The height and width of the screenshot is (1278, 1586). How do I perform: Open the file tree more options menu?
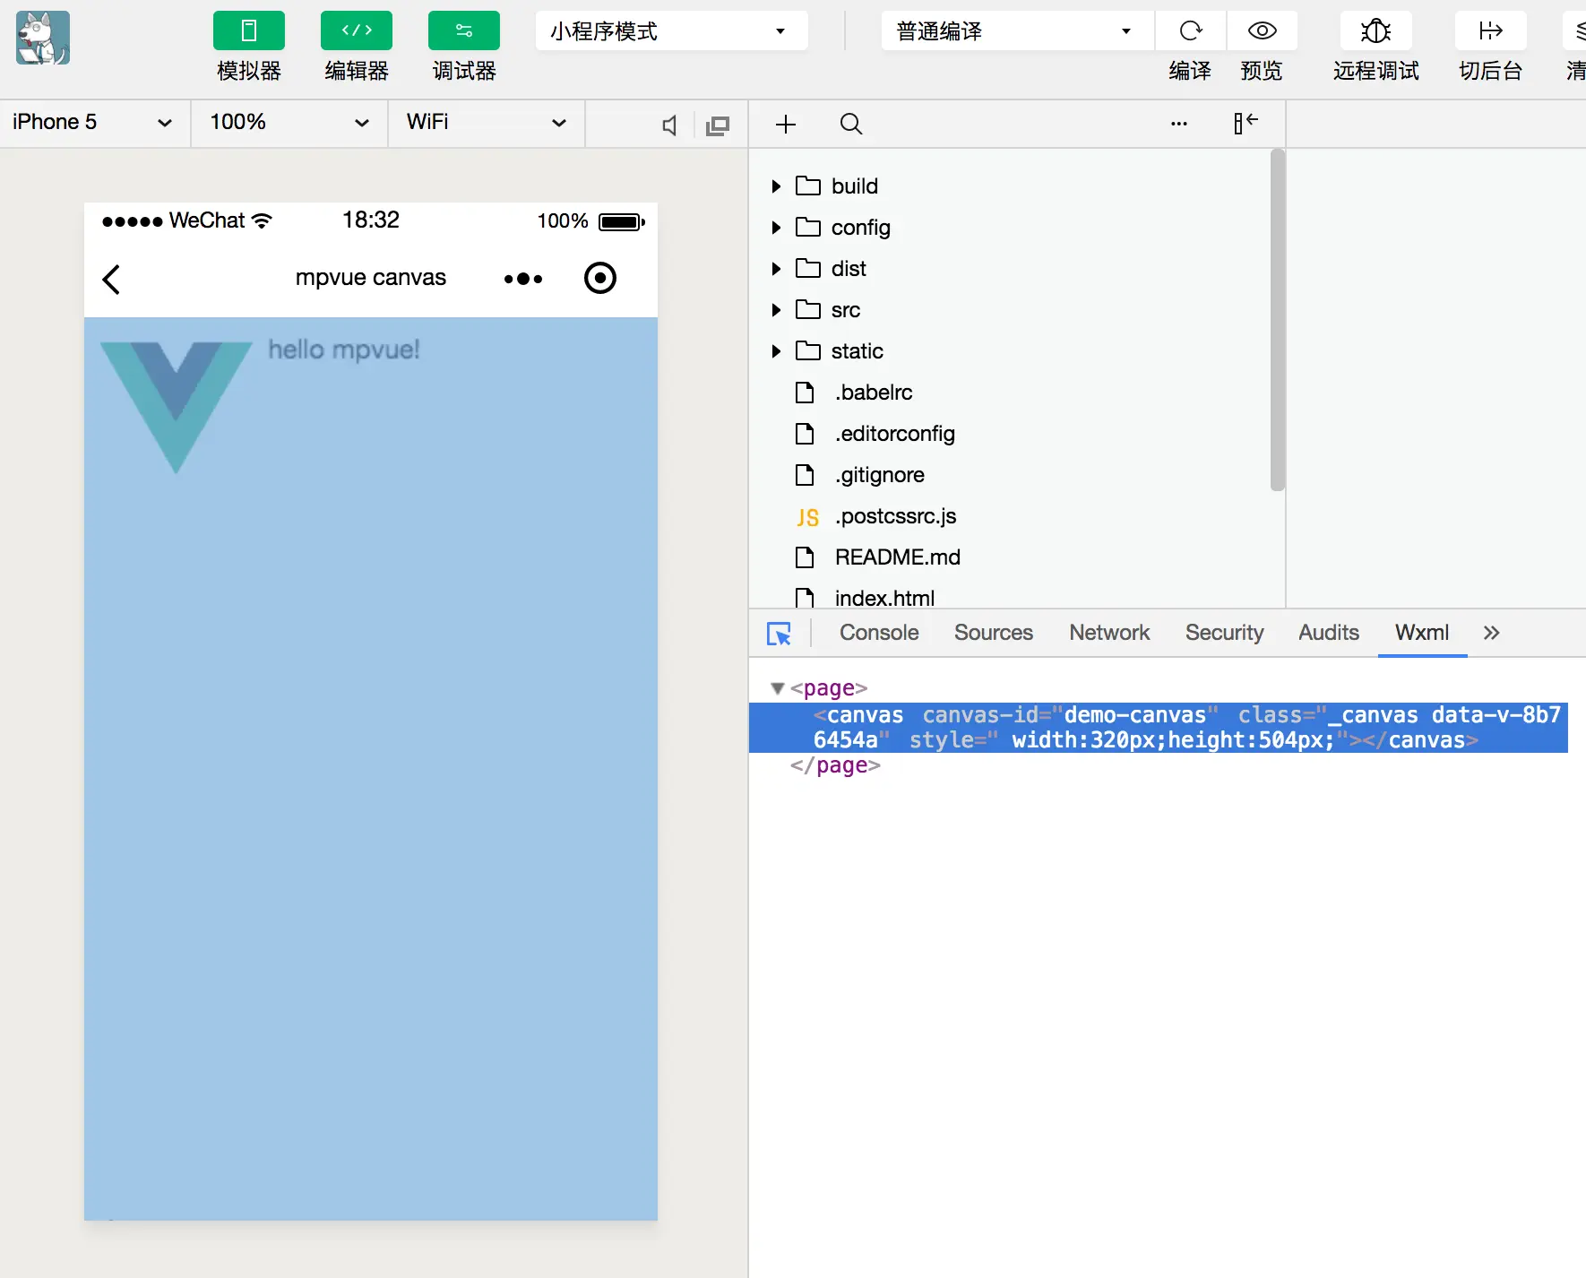pos(1179,124)
